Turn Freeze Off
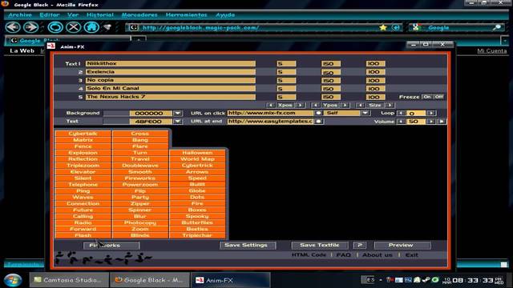Screen dimensions: 513x288 click(x=438, y=97)
